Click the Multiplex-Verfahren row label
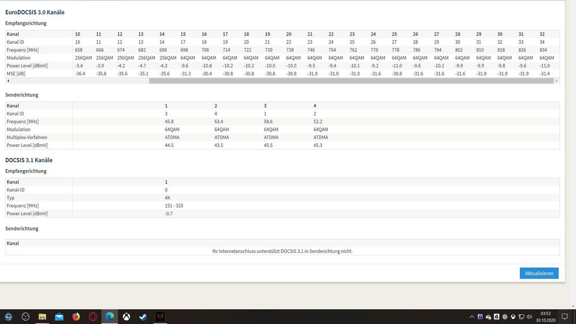Viewport: 576px width, 324px height. point(27,137)
